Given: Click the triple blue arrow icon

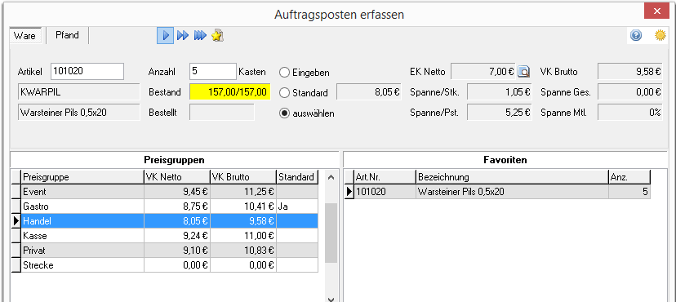Looking at the screenshot, I should pos(200,35).
